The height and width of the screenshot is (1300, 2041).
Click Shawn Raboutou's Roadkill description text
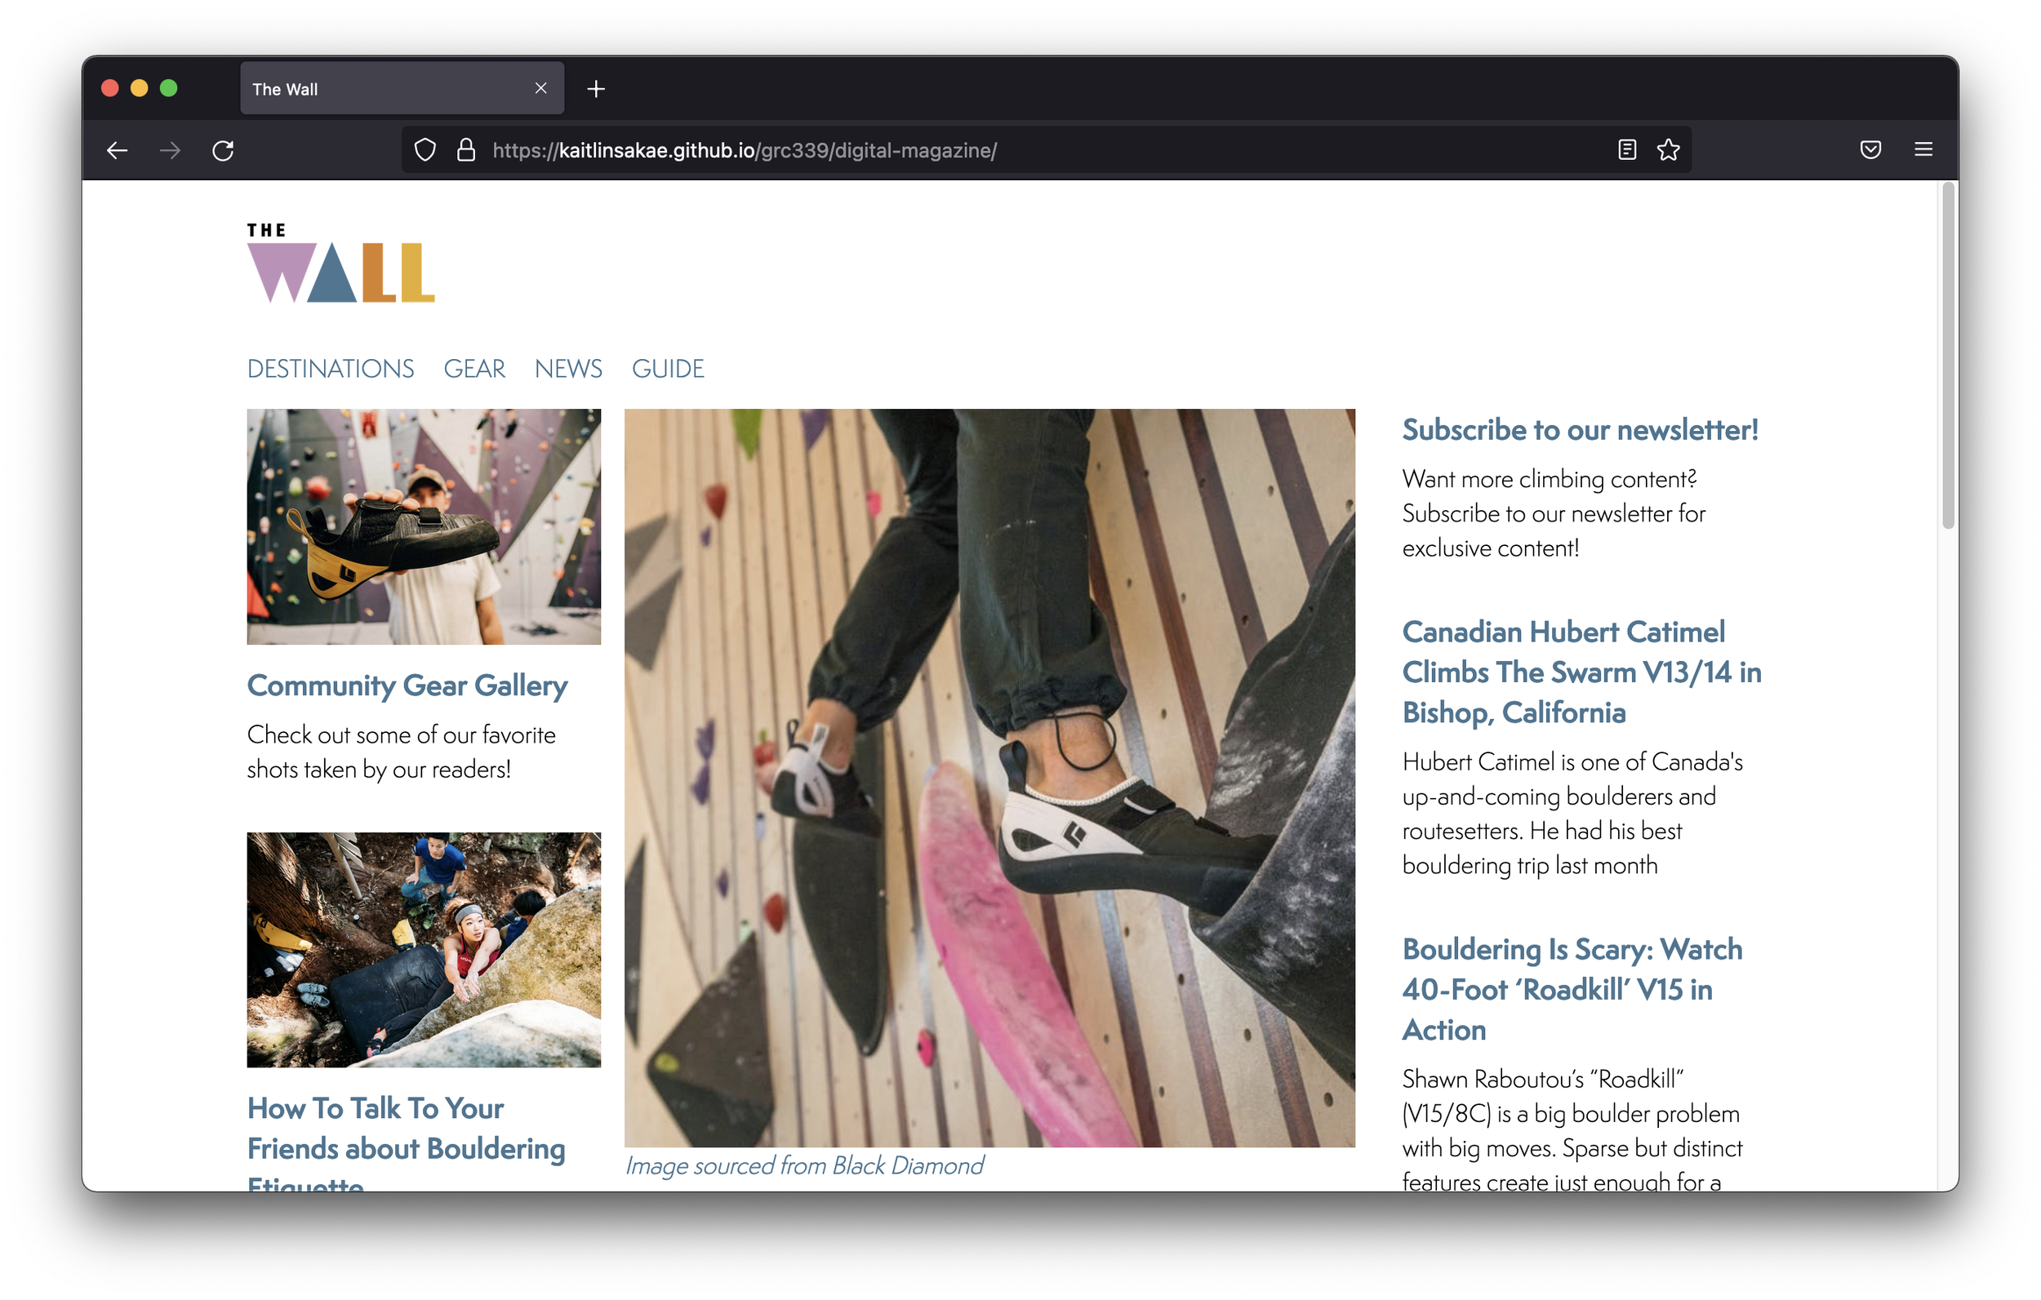coord(1572,1130)
